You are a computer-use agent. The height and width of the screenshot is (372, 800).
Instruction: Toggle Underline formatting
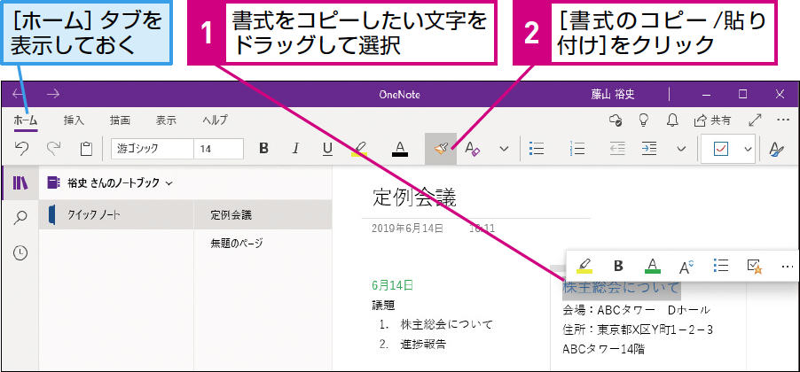[x=327, y=148]
